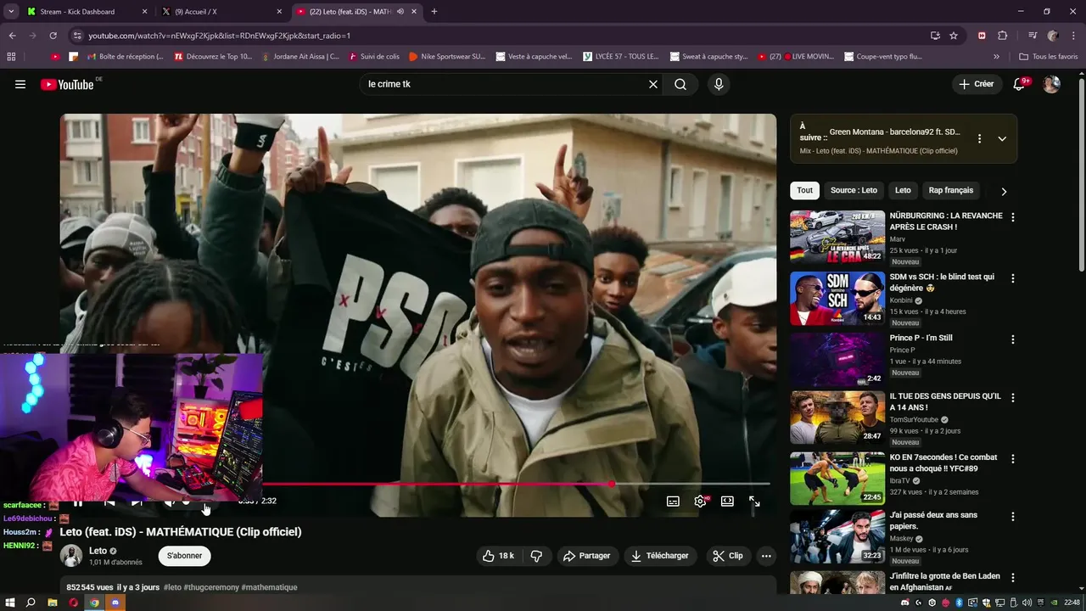Open File Explorer from taskbar
1086x611 pixels.
point(52,603)
